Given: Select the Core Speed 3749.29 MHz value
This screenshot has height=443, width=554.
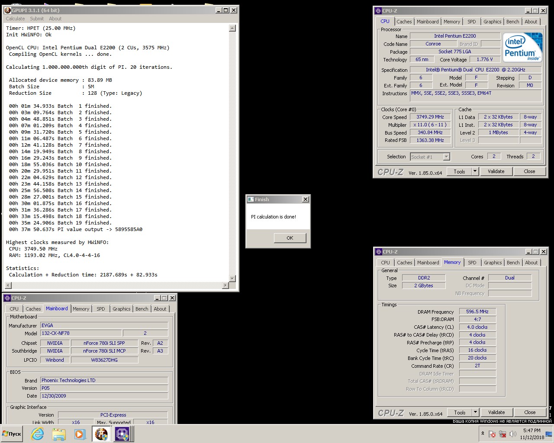Looking at the screenshot, I should (x=430, y=117).
